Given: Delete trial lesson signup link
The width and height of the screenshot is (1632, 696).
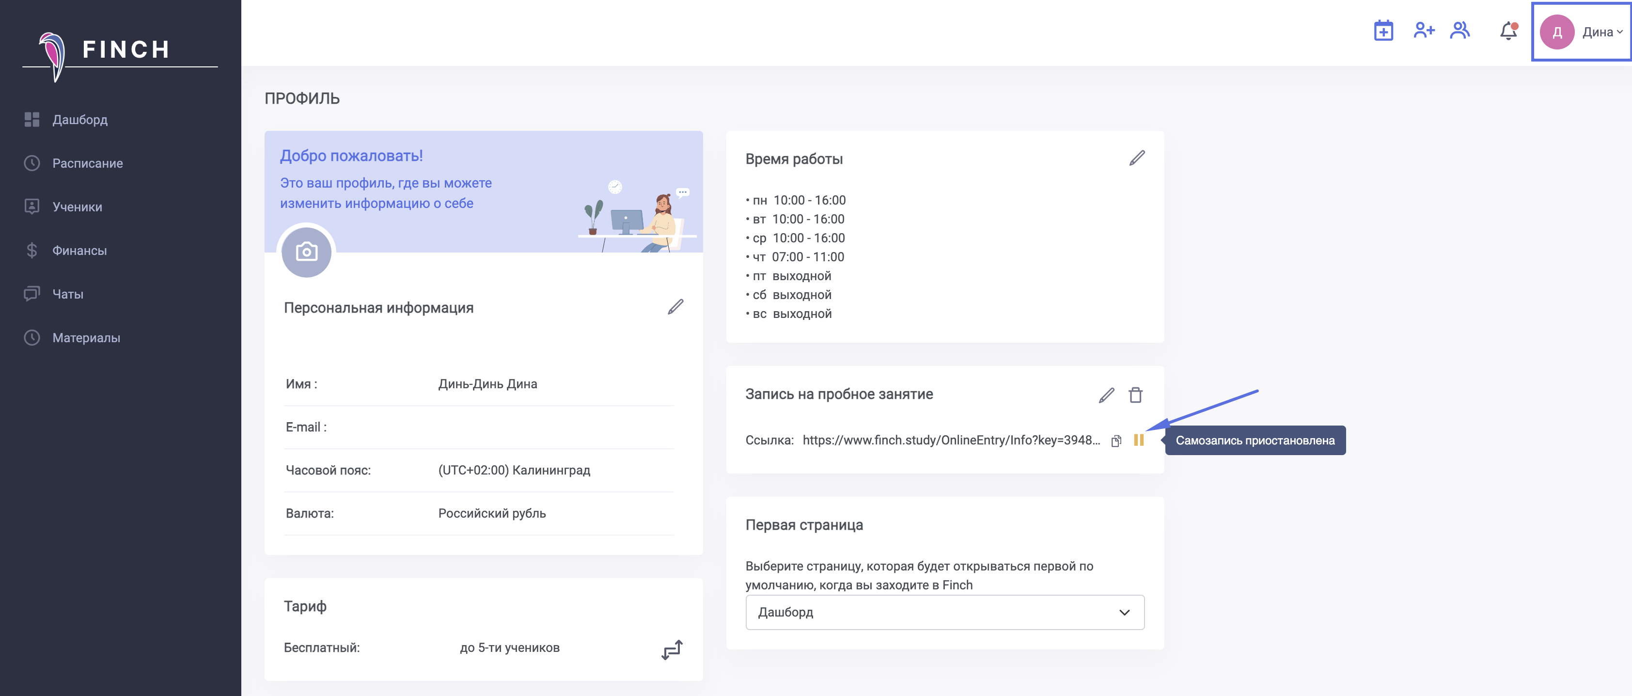Looking at the screenshot, I should point(1135,395).
